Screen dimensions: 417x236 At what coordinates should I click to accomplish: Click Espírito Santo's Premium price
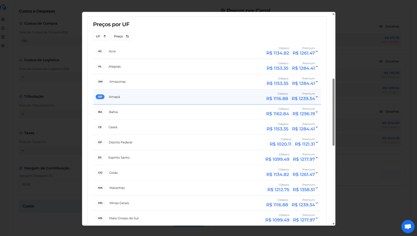pos(303,160)
